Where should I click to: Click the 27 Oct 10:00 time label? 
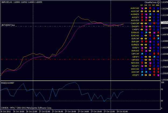pyautogui.click(x=70, y=111)
